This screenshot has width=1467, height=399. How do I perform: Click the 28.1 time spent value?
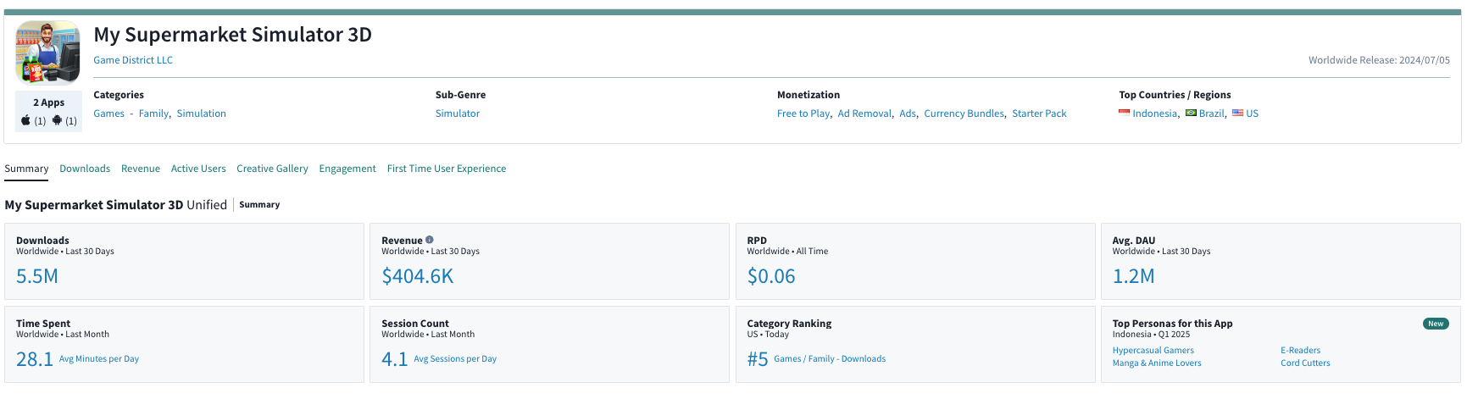(35, 359)
